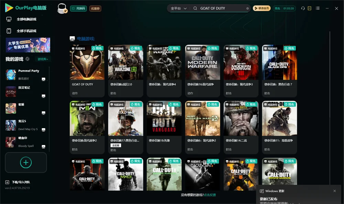The image size is (344, 204).
Task: Click the 嗜血印 game icon
Action: point(11,142)
